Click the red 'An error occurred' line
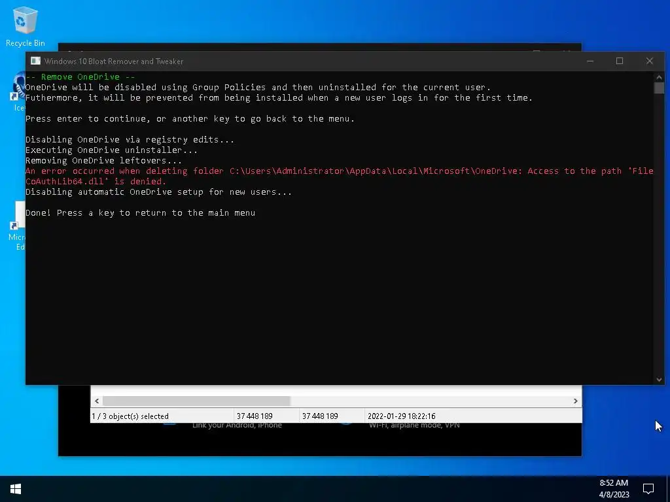Screen dimensions: 670x502 point(340,171)
